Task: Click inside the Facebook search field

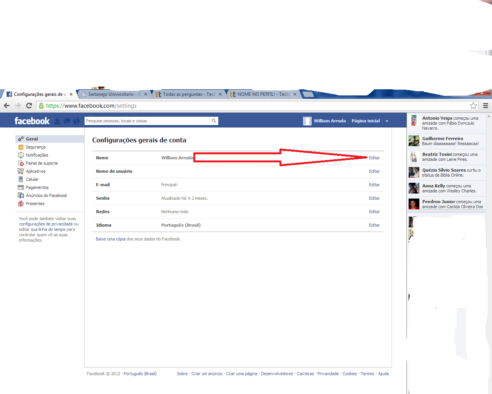Action: pos(147,121)
